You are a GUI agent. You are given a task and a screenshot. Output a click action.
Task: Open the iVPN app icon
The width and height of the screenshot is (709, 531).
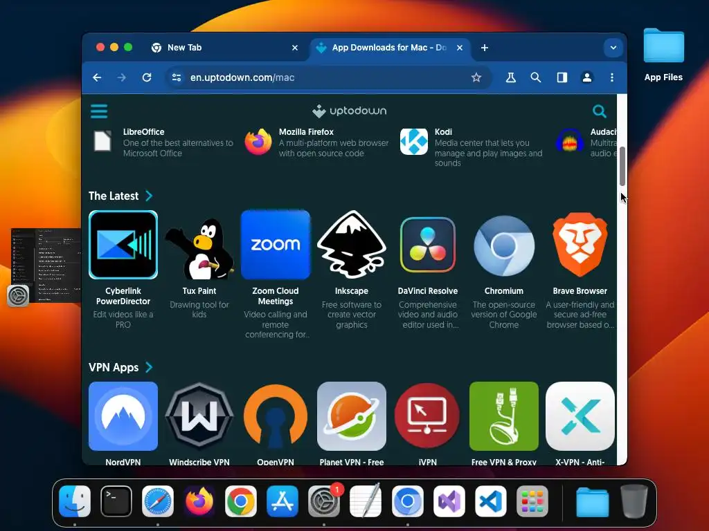(428, 416)
